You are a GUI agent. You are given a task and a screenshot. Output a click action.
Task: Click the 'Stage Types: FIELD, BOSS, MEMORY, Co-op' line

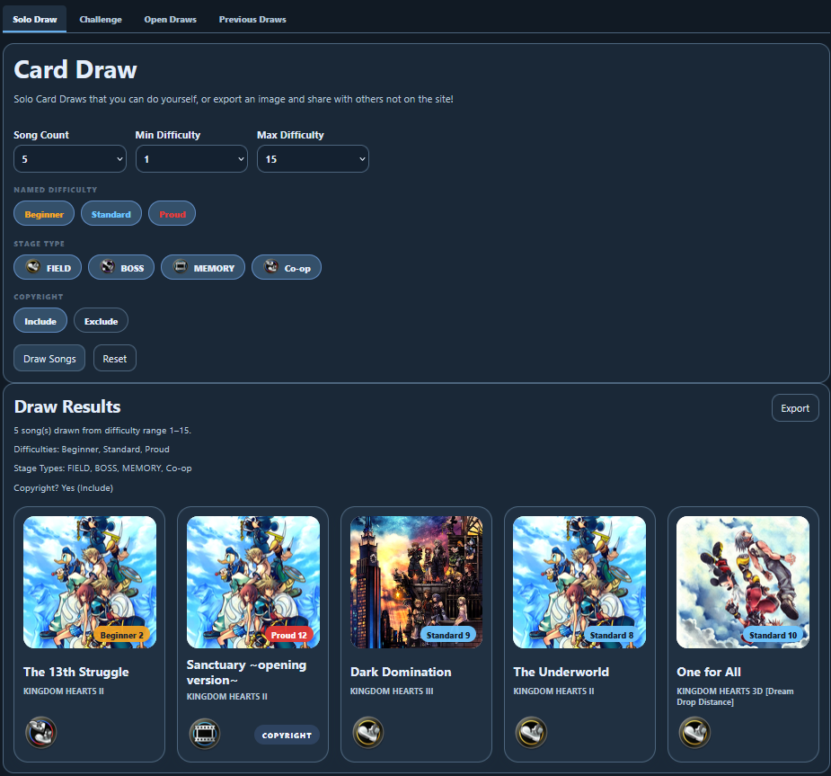pyautogui.click(x=102, y=468)
